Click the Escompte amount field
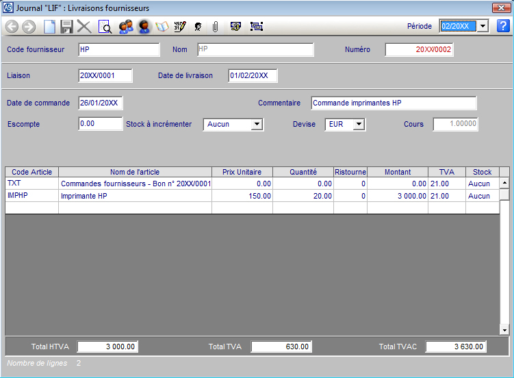 point(100,124)
